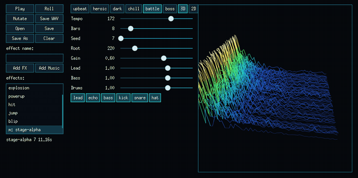Click the Root value 220

point(111,49)
